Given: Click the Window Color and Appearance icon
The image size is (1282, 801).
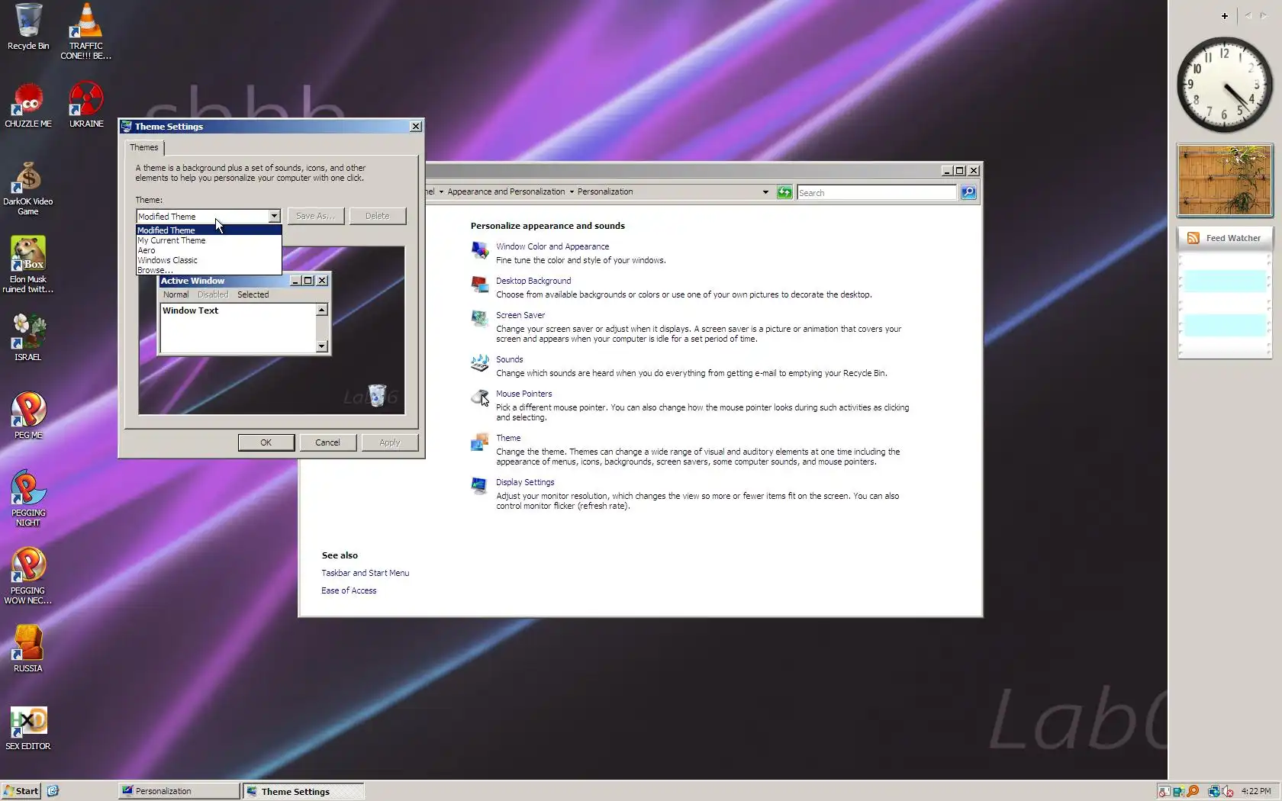Looking at the screenshot, I should click(479, 249).
